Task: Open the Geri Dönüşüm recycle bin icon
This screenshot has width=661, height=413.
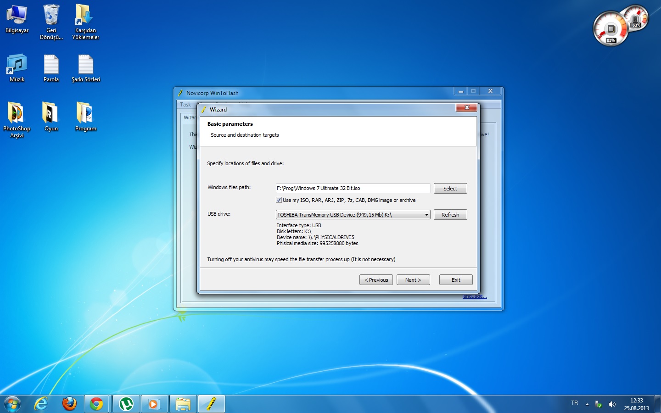Action: pos(51,18)
